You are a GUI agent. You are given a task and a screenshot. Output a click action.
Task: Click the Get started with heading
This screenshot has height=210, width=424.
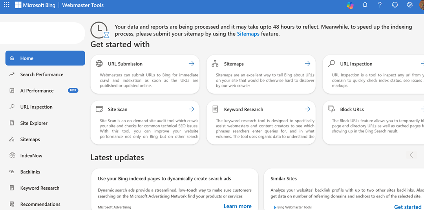tap(120, 44)
